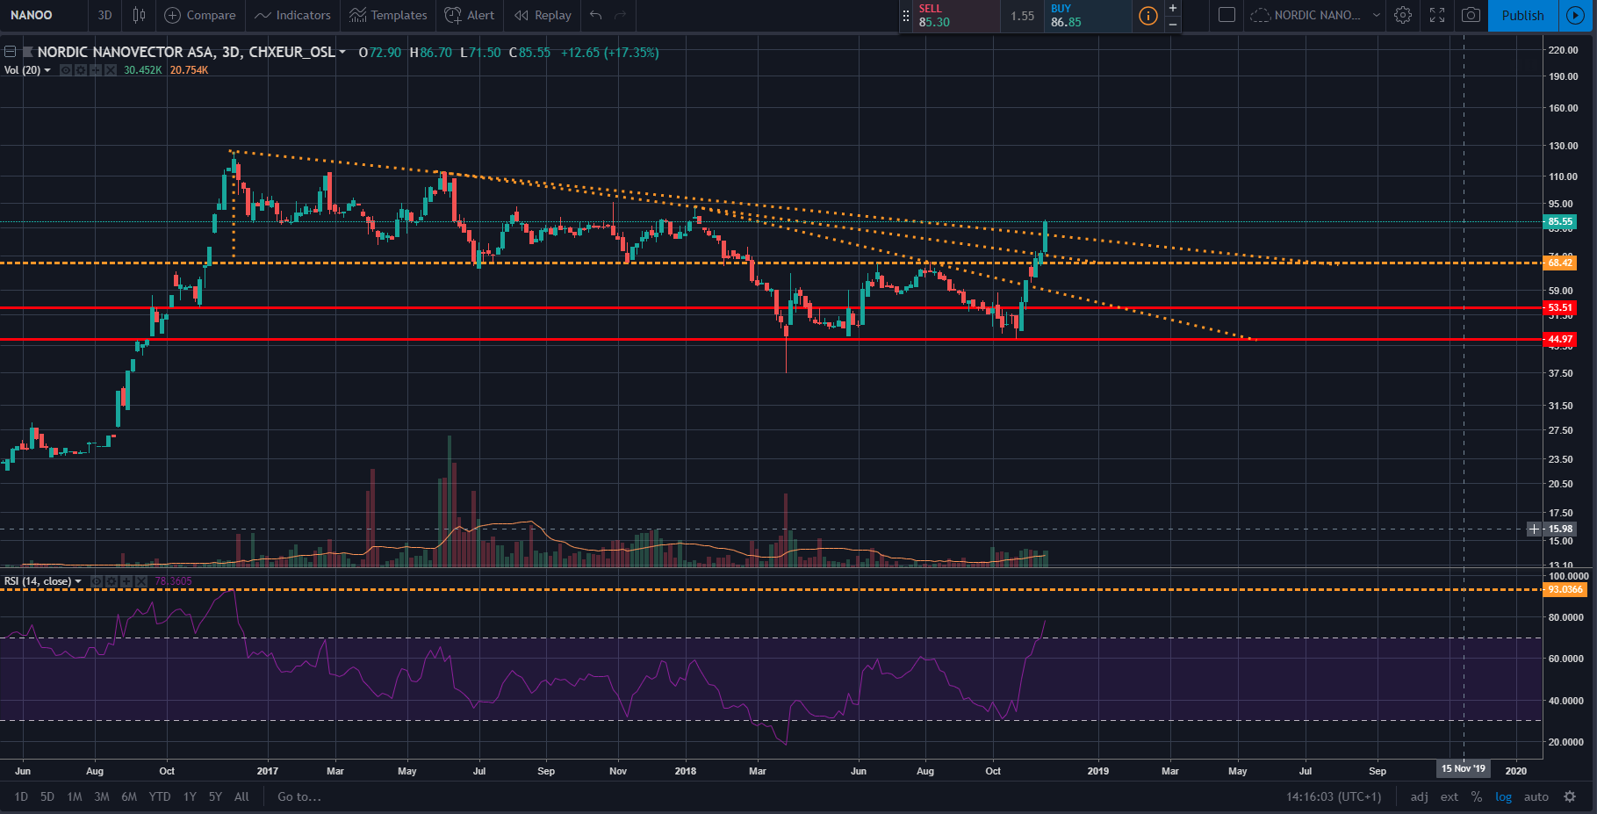
Task: Toggle log scale
Action: [1504, 796]
